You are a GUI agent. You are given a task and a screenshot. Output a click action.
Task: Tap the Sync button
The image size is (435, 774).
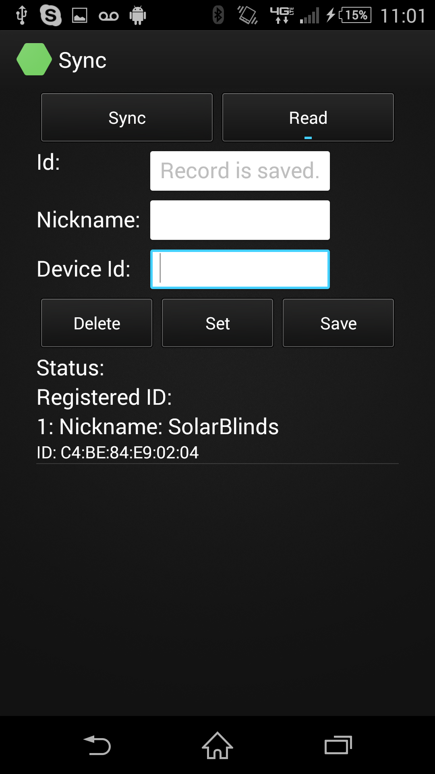pos(127,117)
